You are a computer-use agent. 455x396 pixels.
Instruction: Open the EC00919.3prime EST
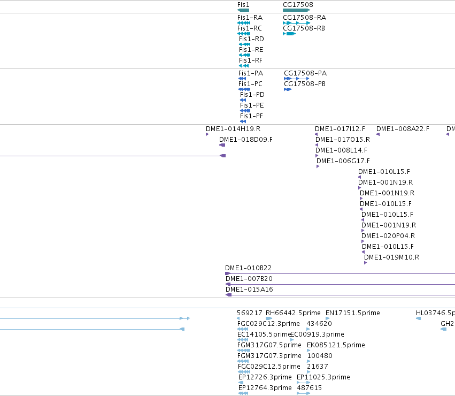point(317,334)
